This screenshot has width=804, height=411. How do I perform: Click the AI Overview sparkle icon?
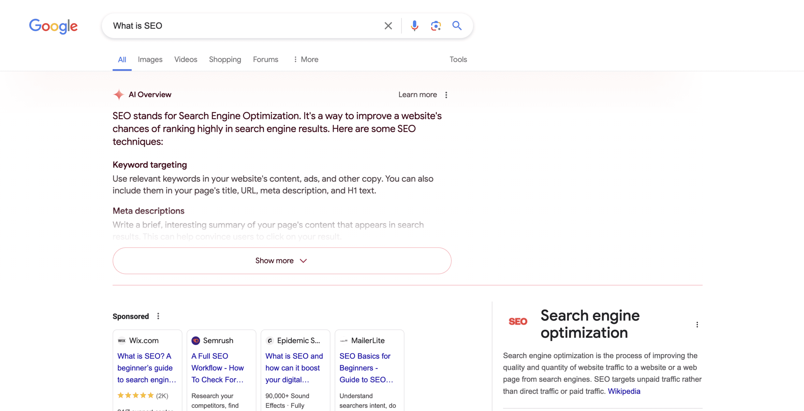point(118,95)
